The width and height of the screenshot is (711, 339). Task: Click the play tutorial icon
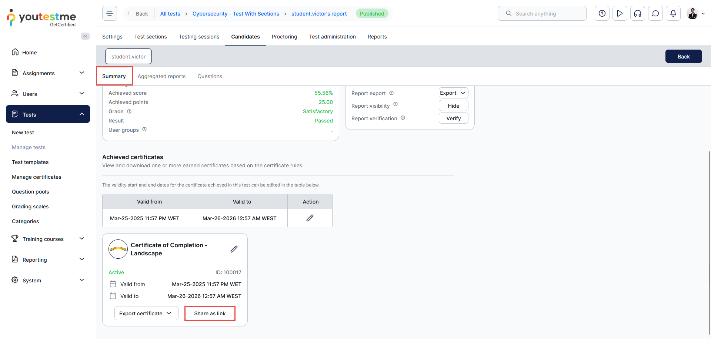pyautogui.click(x=620, y=14)
